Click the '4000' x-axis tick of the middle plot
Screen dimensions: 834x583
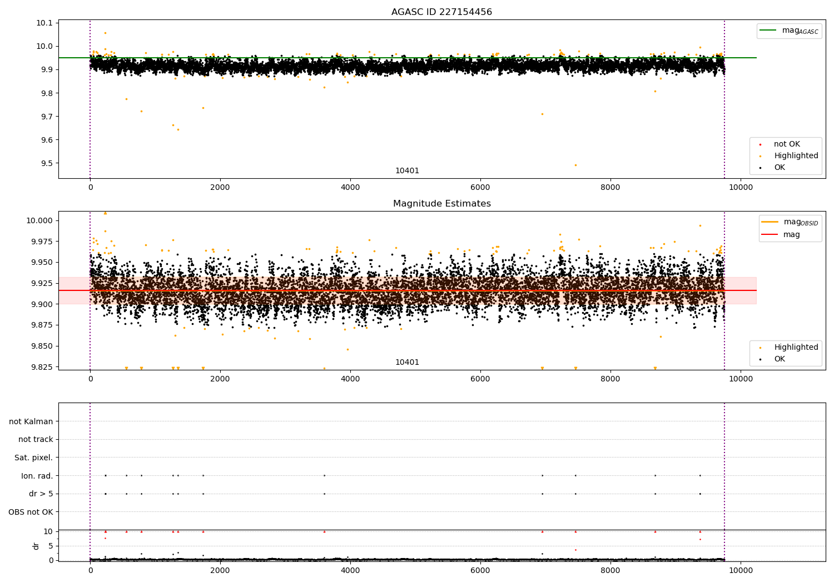tap(350, 379)
